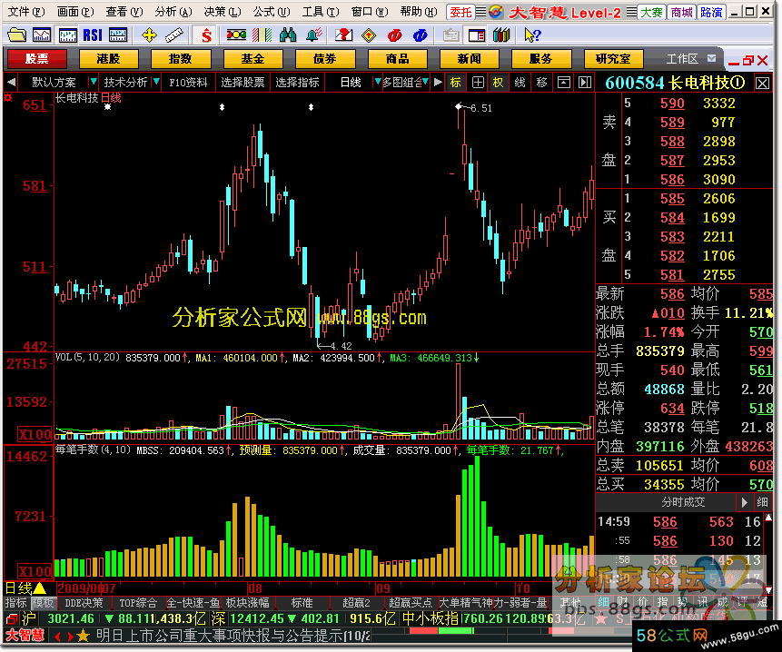Toggle the 委托 order button

coord(460,12)
